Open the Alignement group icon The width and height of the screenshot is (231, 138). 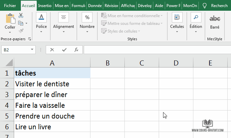[64, 17]
